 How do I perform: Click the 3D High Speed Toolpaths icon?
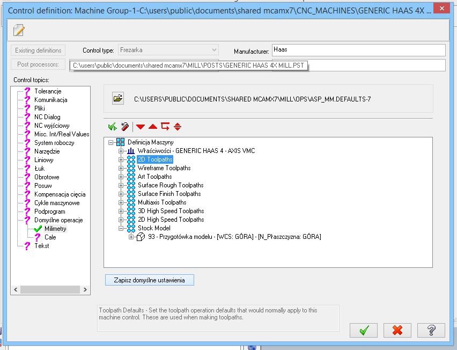(131, 211)
